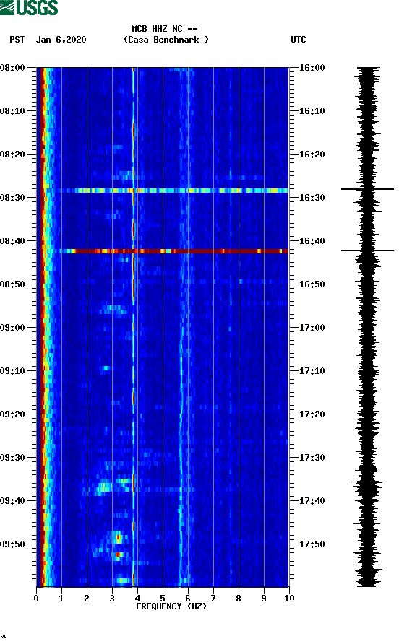The height and width of the screenshot is (644, 399).
Task: Click the seismogram spike marker near 16:42
Action: [367, 250]
